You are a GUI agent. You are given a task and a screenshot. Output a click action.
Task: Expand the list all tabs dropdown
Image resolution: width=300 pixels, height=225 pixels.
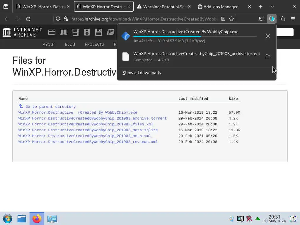[272, 7]
